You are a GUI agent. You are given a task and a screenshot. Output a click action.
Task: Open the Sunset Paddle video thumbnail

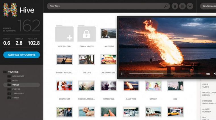pyautogui.click(x=65, y=60)
